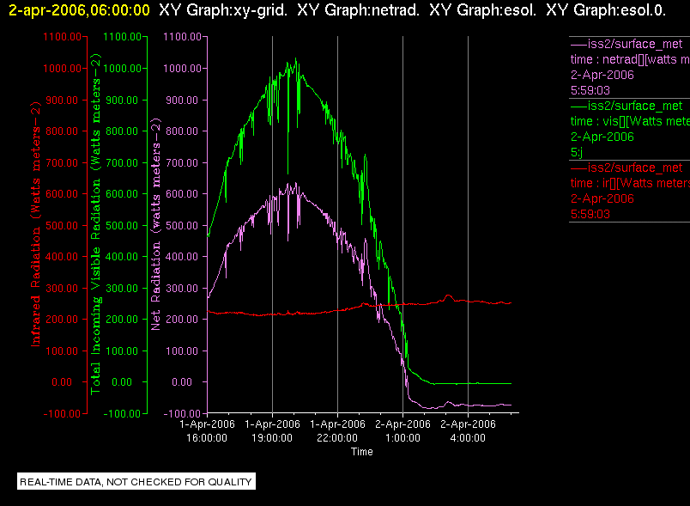Click the yellow timestamp 2-apr-2006,06:00:00
Viewport: 690px width, 506px height.
point(79,10)
